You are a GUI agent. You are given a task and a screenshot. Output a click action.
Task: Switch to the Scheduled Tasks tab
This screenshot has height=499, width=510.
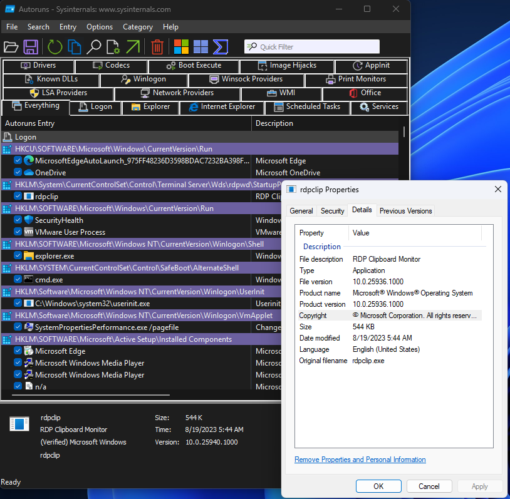tap(307, 107)
